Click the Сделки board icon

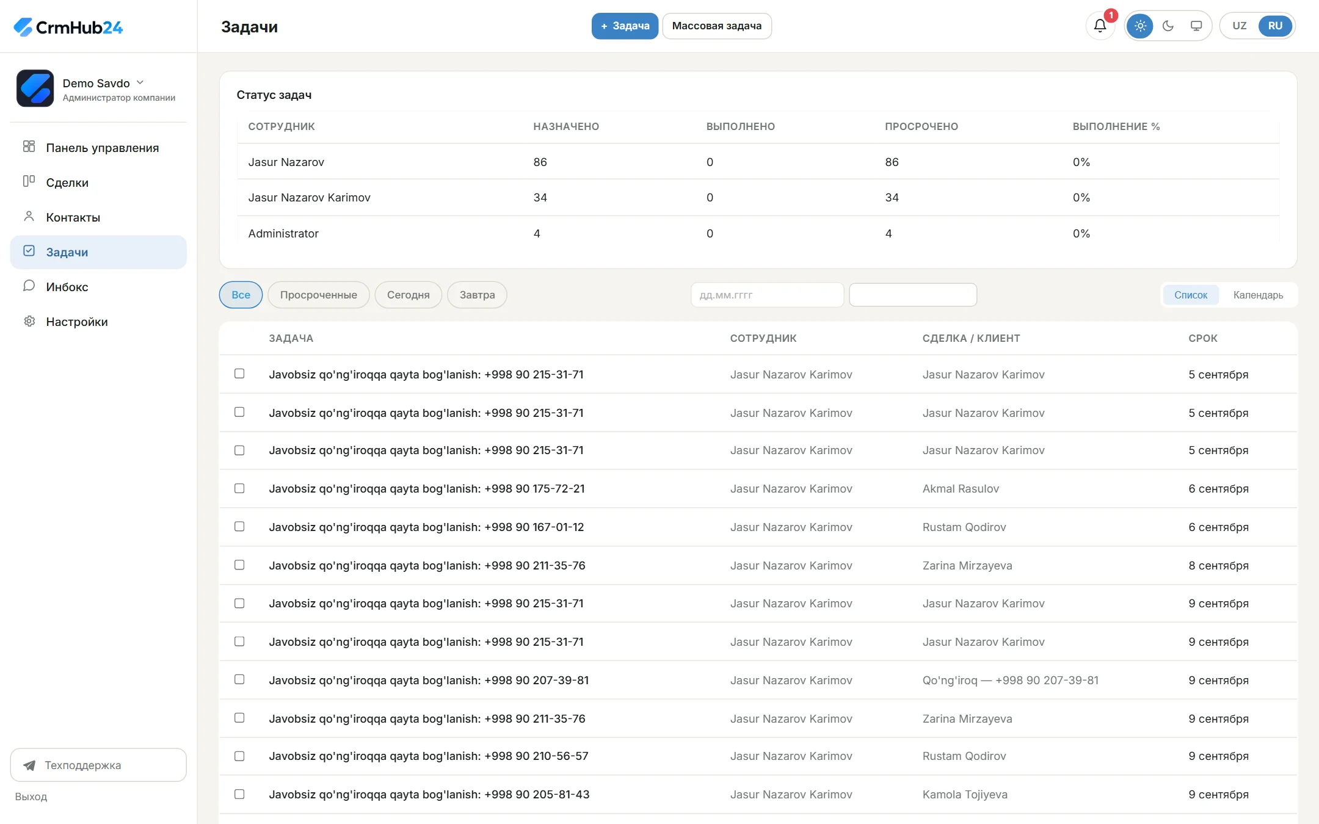[29, 181]
